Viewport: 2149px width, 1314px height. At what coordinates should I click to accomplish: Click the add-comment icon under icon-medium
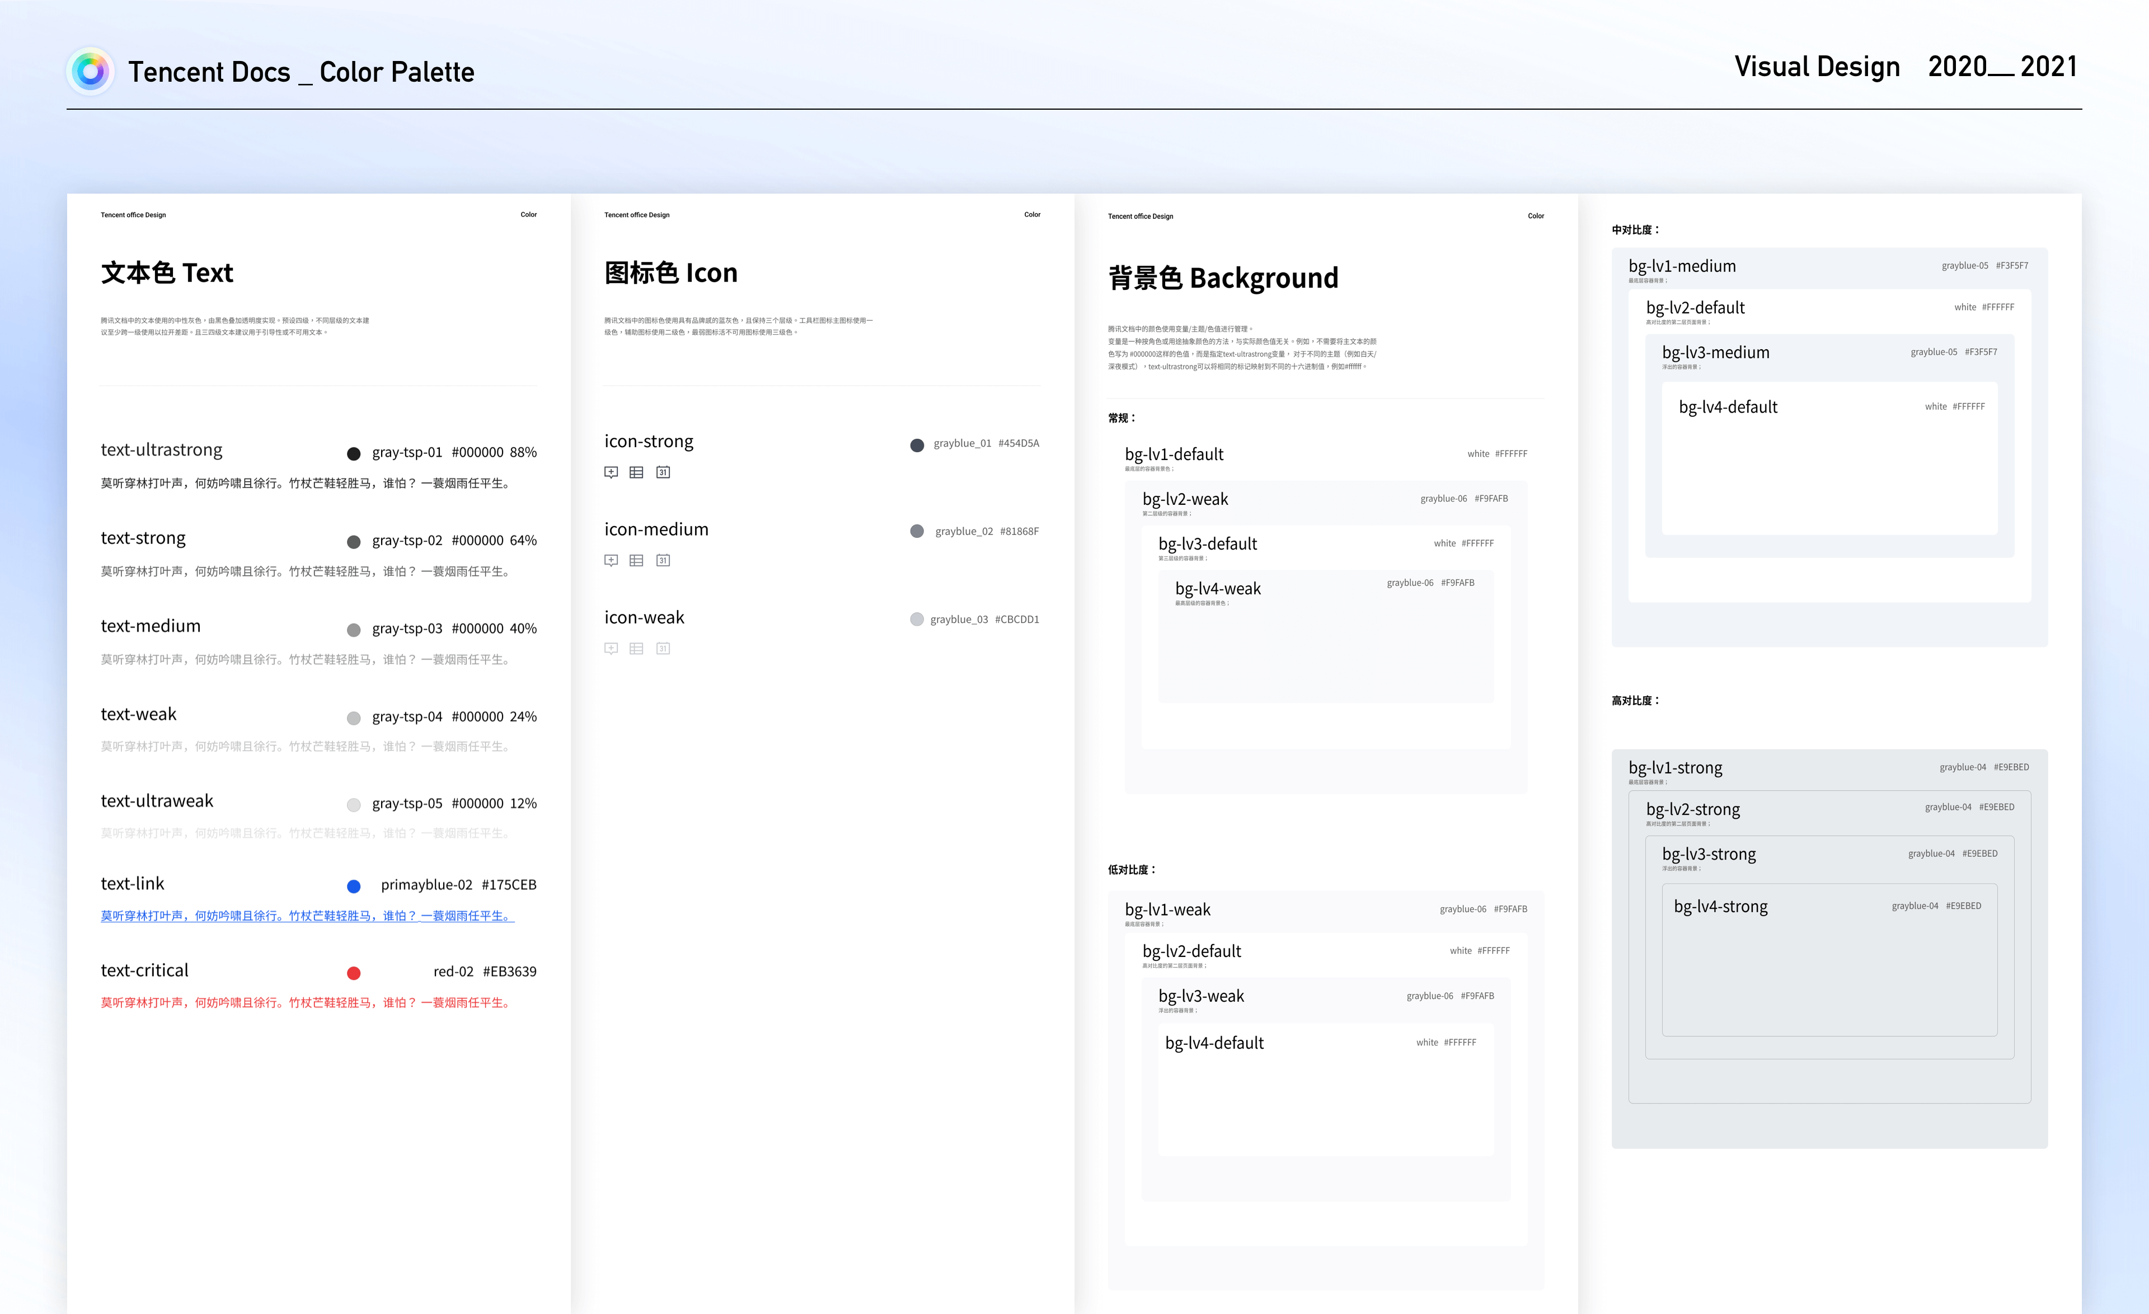pyautogui.click(x=611, y=561)
